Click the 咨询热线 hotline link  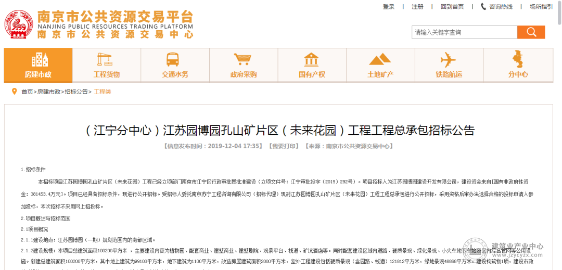pyautogui.click(x=501, y=7)
